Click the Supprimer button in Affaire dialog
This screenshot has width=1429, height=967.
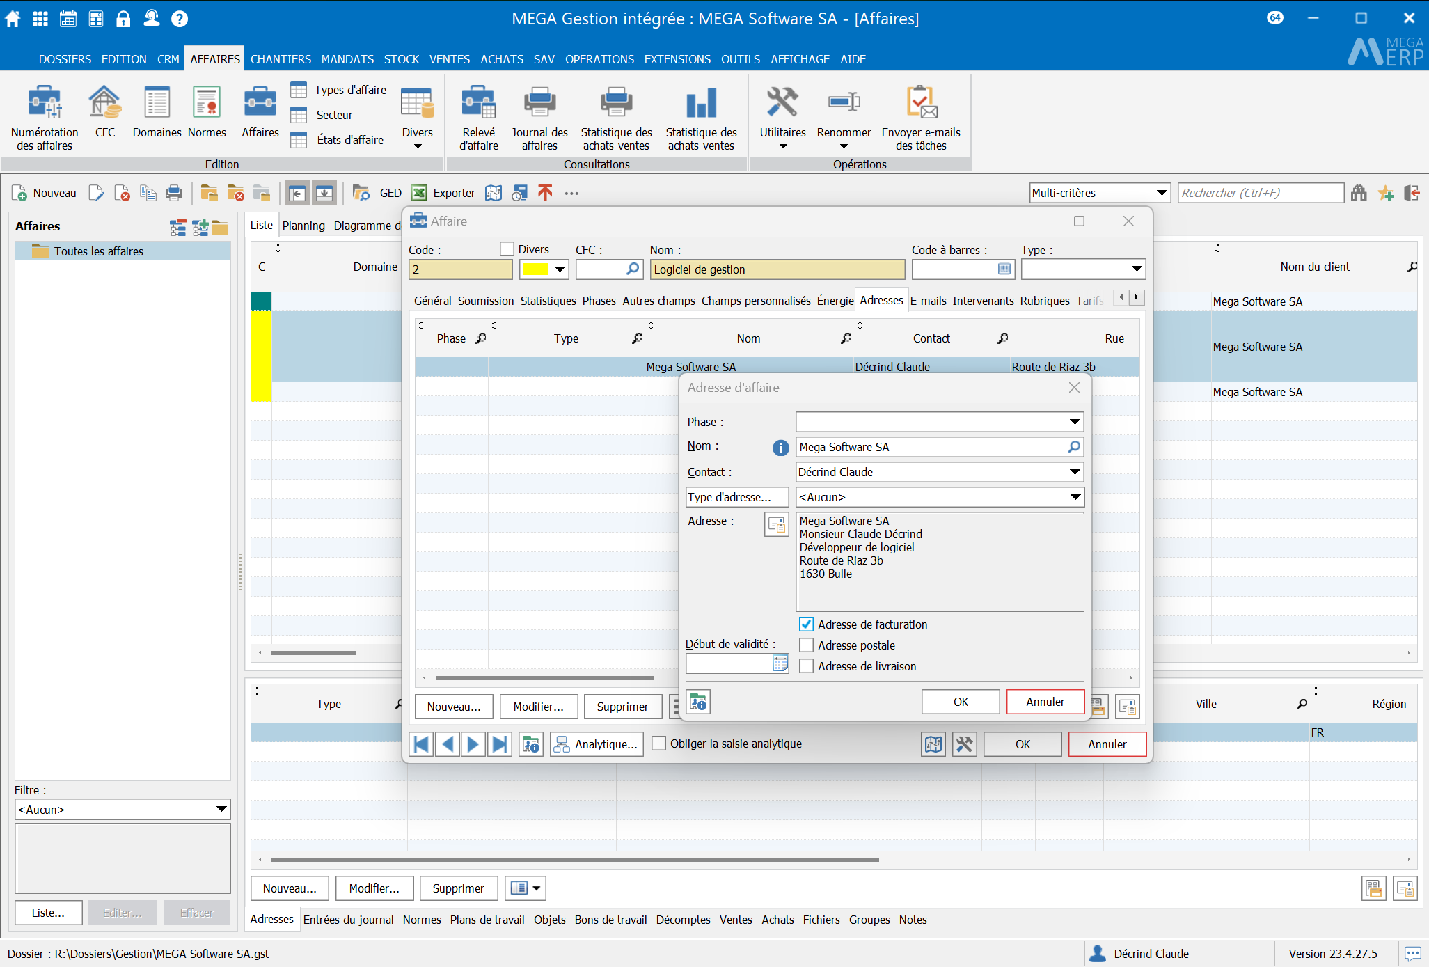[x=622, y=707]
